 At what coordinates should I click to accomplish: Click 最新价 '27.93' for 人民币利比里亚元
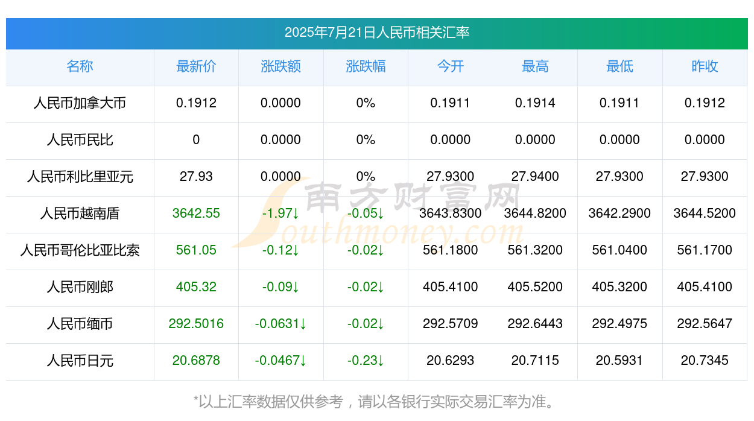(196, 177)
